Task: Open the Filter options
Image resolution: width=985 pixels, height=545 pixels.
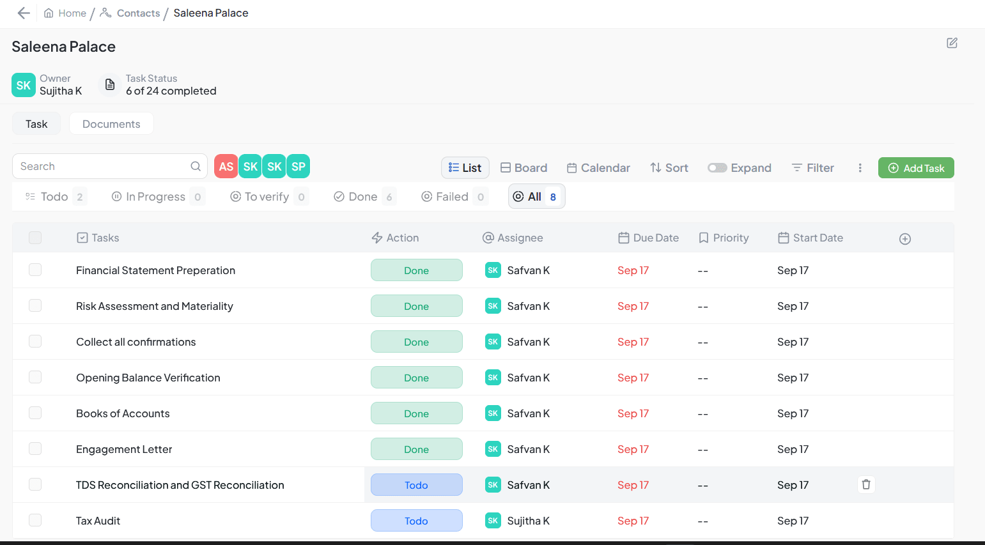Action: (812, 168)
